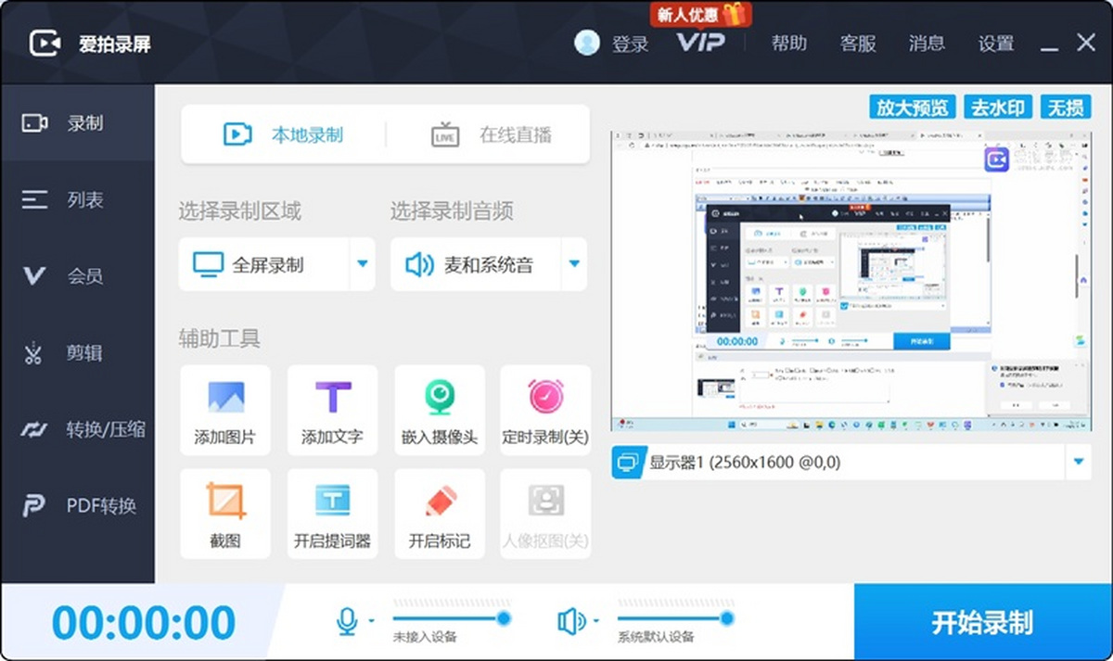
Task: Click 登录 to sign in
Action: coord(631,43)
